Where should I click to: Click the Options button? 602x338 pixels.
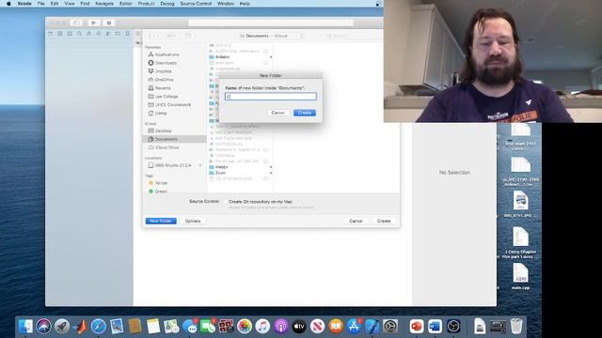click(x=193, y=222)
